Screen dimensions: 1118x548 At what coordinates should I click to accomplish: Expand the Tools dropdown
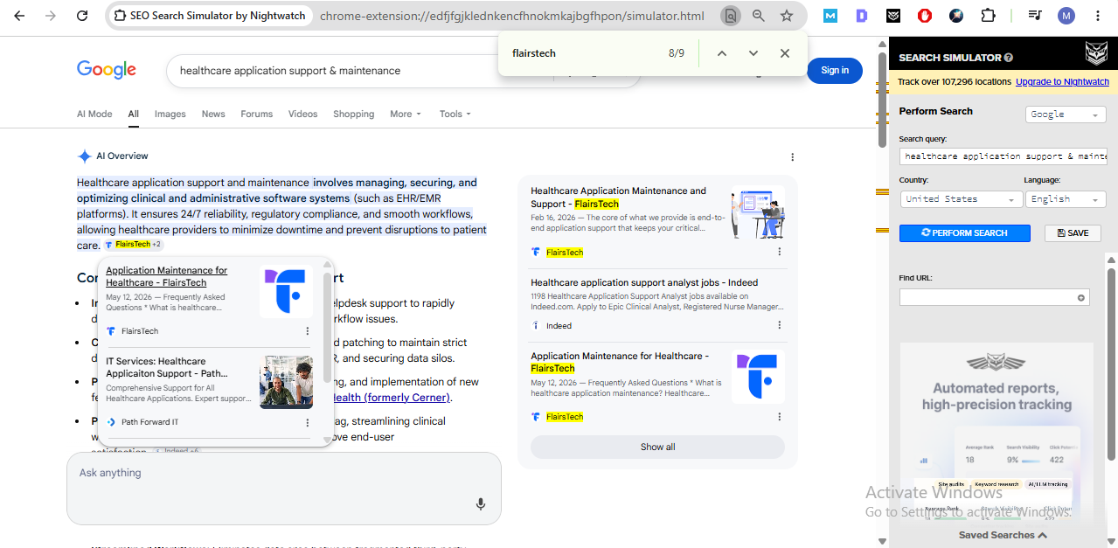[x=455, y=114]
